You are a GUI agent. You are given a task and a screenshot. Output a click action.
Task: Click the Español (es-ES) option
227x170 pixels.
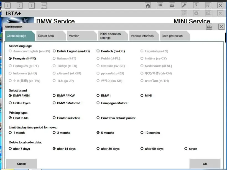point(154,51)
